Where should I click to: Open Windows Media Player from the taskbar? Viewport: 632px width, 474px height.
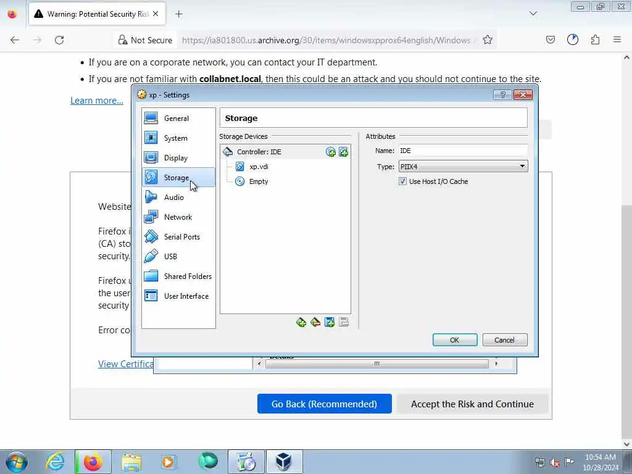pyautogui.click(x=168, y=462)
